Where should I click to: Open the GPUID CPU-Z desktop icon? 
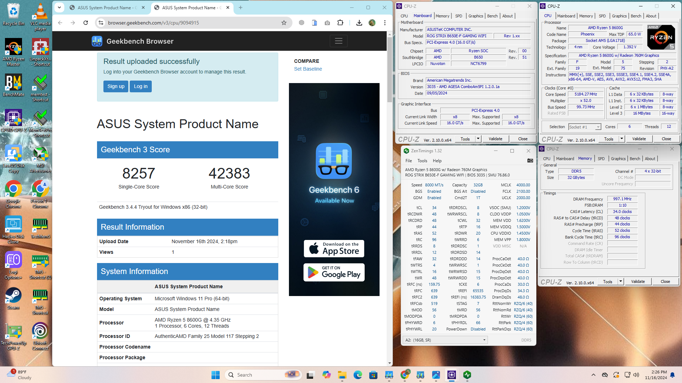(14, 121)
